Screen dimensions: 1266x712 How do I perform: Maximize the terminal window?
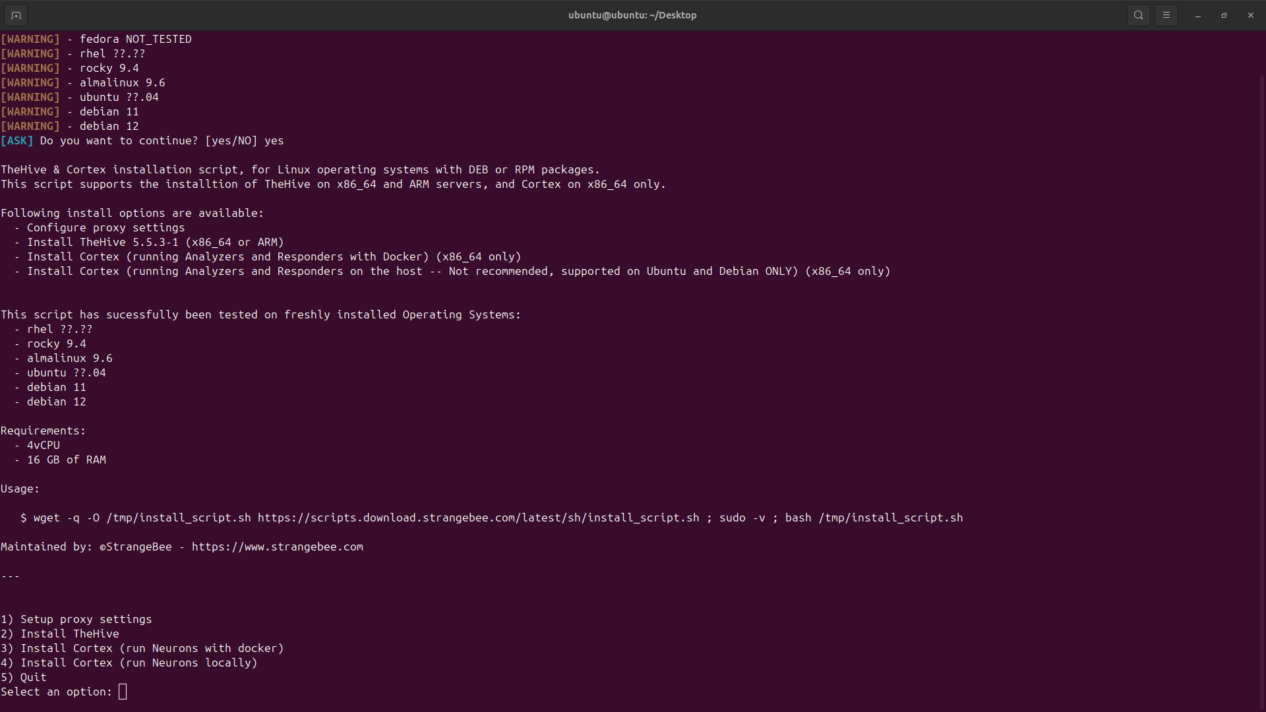coord(1224,15)
